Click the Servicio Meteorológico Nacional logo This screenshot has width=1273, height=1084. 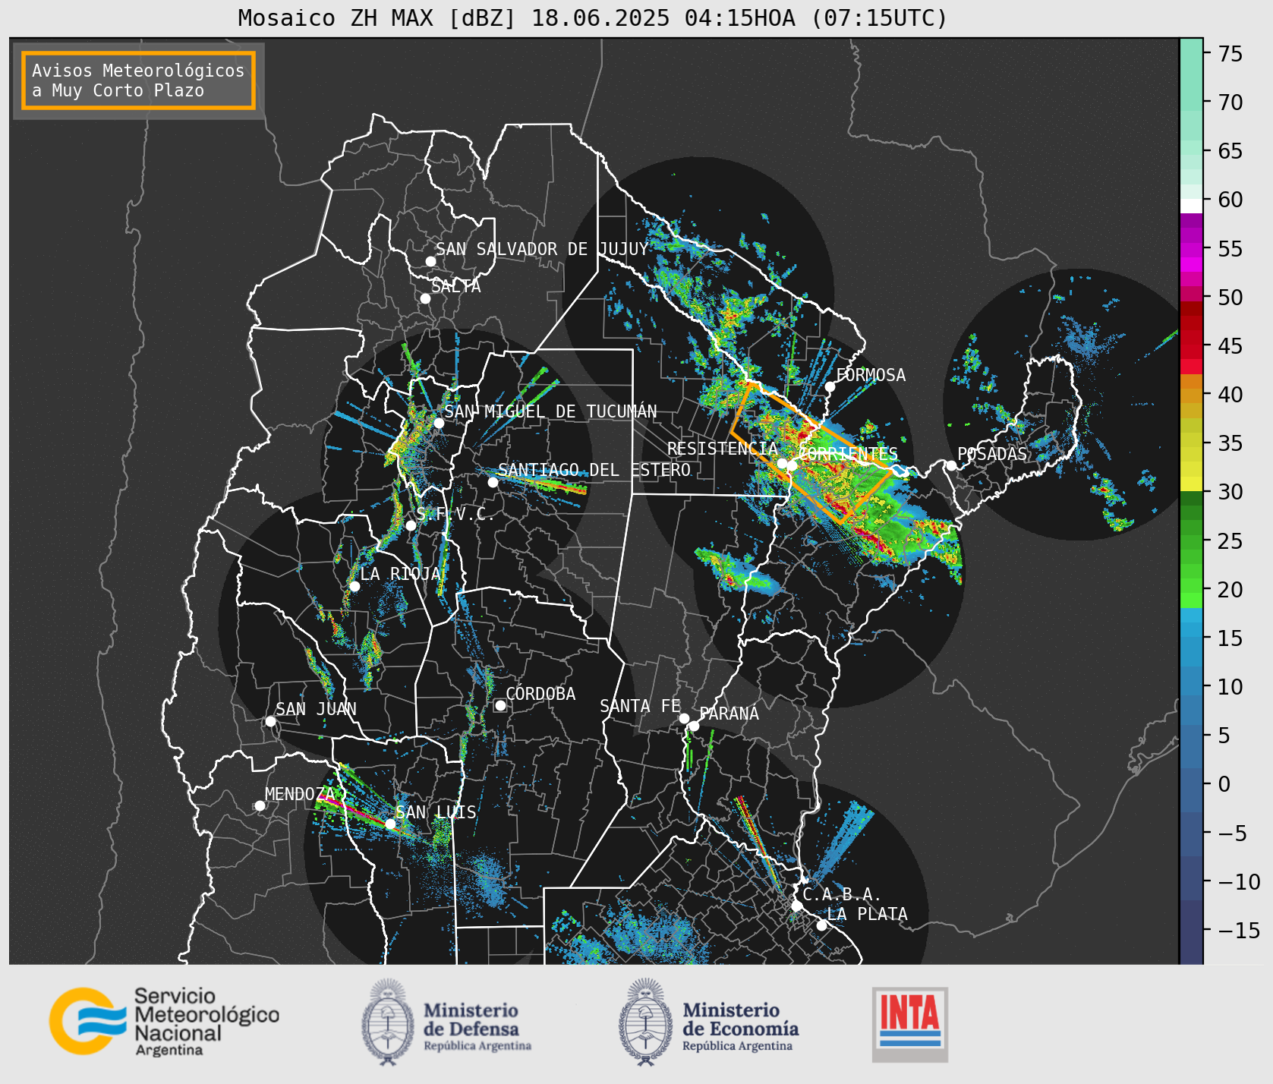[x=164, y=1021]
